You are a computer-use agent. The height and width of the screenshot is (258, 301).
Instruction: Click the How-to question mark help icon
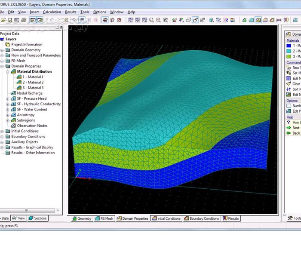[289, 122]
